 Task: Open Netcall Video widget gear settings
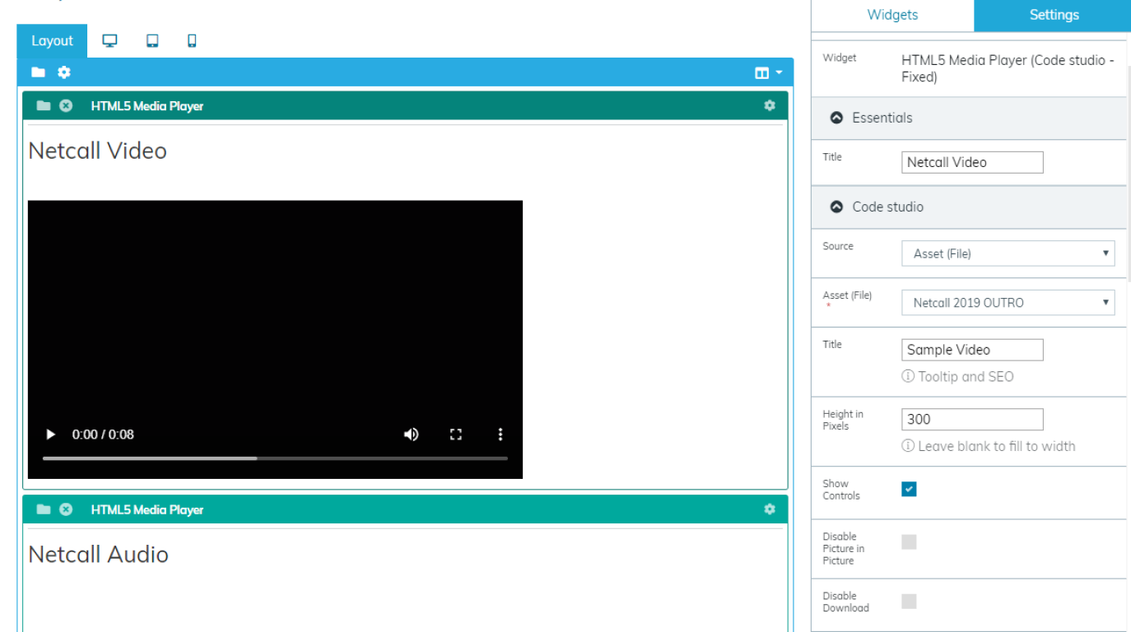tap(770, 105)
